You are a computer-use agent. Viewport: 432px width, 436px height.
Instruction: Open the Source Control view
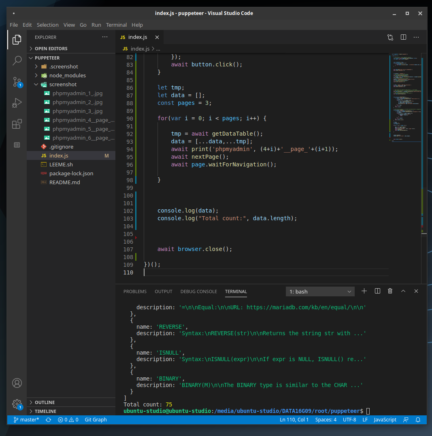(x=17, y=82)
